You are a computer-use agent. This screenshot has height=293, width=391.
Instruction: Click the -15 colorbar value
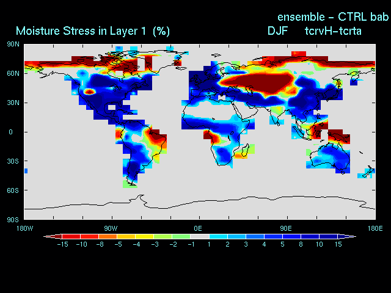coord(62,244)
